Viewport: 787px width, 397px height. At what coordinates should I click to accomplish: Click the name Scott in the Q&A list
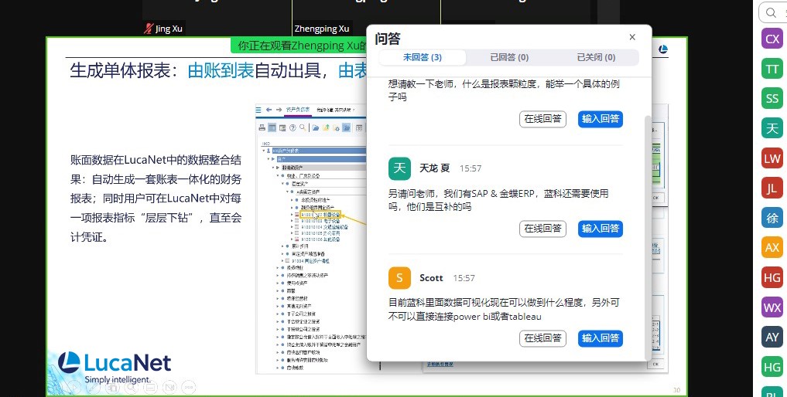click(431, 278)
